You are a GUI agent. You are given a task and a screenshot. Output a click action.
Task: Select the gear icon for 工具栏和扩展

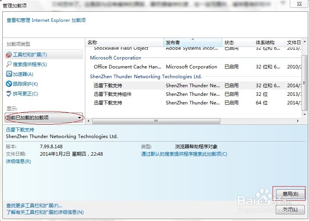(9, 55)
